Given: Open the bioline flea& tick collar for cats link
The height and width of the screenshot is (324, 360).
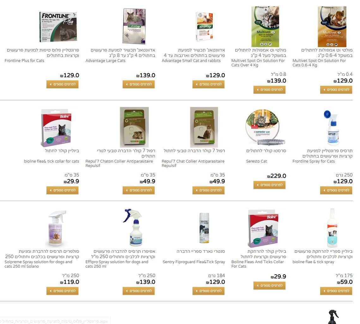Looking at the screenshot, I should click(x=52, y=161).
